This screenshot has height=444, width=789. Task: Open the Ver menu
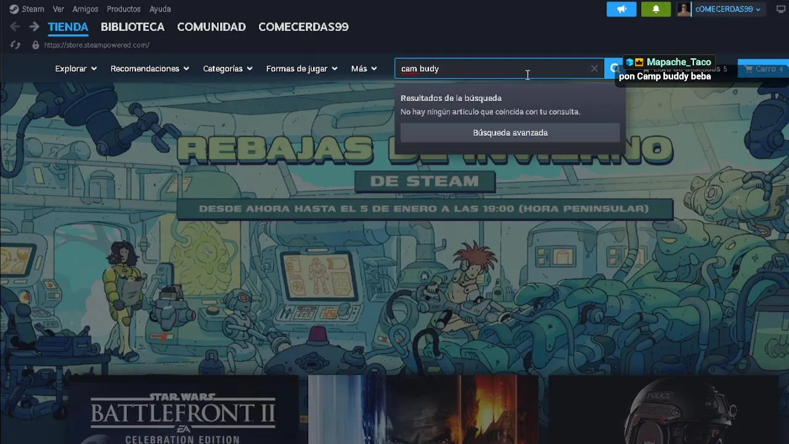click(59, 9)
